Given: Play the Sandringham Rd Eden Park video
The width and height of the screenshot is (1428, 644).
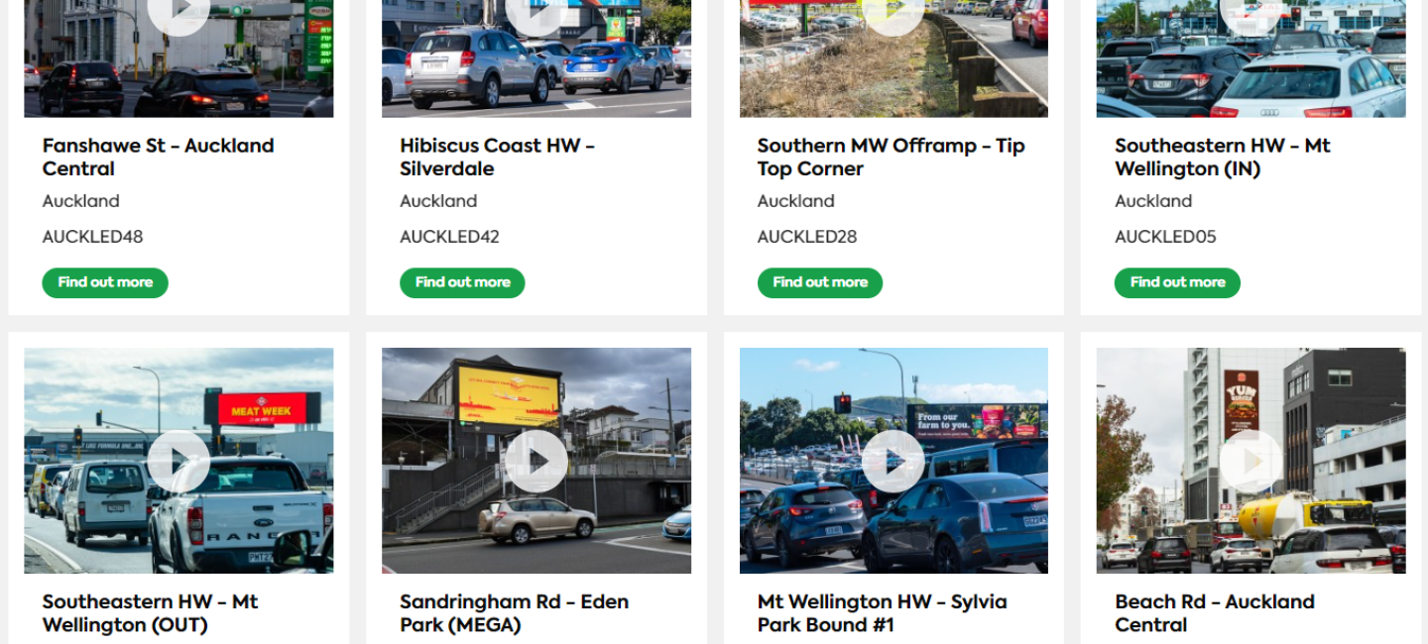Looking at the screenshot, I should click(x=536, y=461).
